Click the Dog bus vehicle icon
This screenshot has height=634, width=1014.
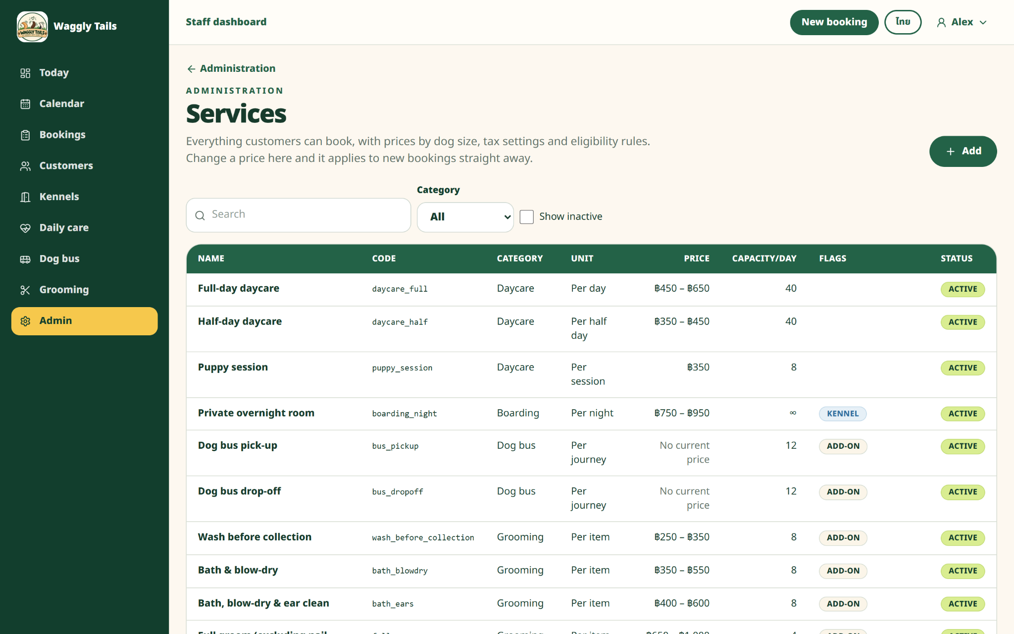[25, 259]
